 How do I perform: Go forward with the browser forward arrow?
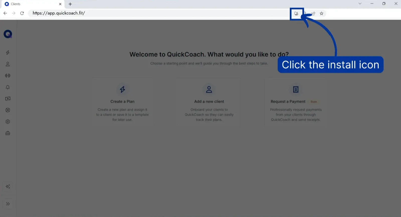point(14,13)
